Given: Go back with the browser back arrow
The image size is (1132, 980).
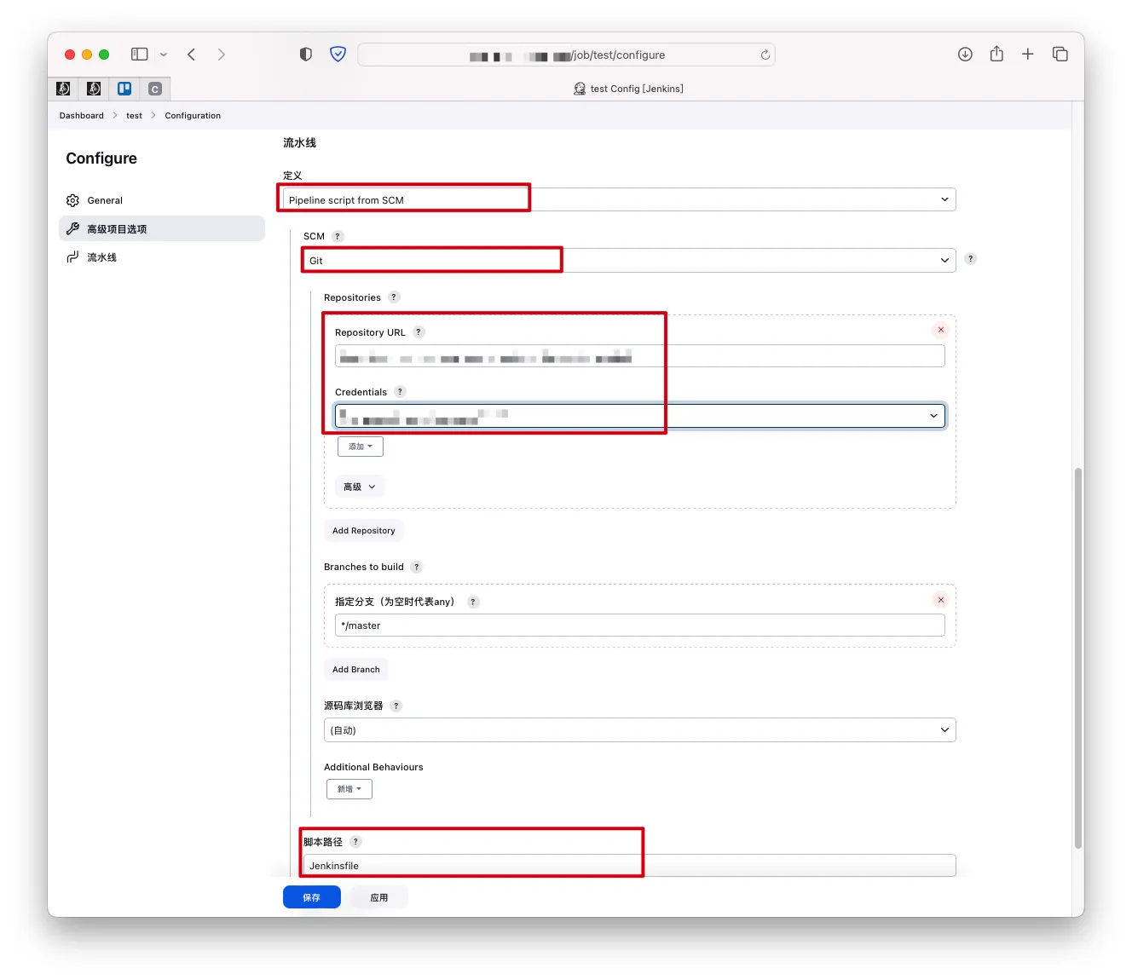Looking at the screenshot, I should (x=192, y=55).
